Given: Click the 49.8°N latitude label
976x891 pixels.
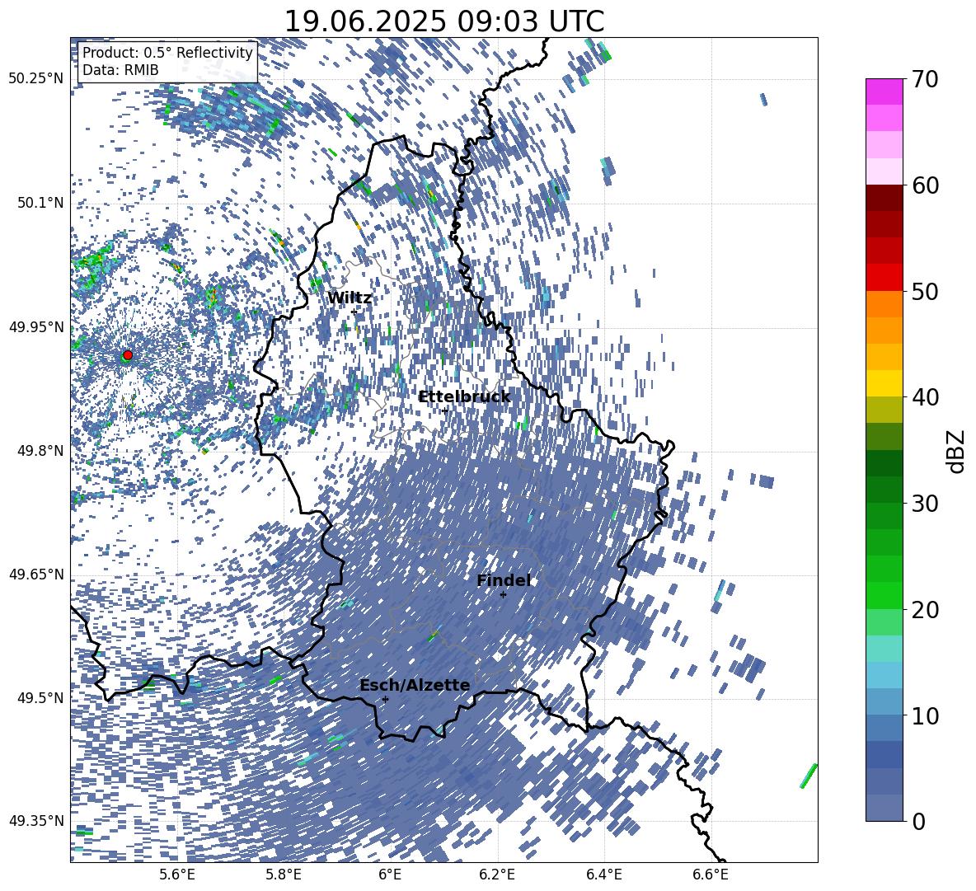Looking at the screenshot, I should pyautogui.click(x=40, y=451).
